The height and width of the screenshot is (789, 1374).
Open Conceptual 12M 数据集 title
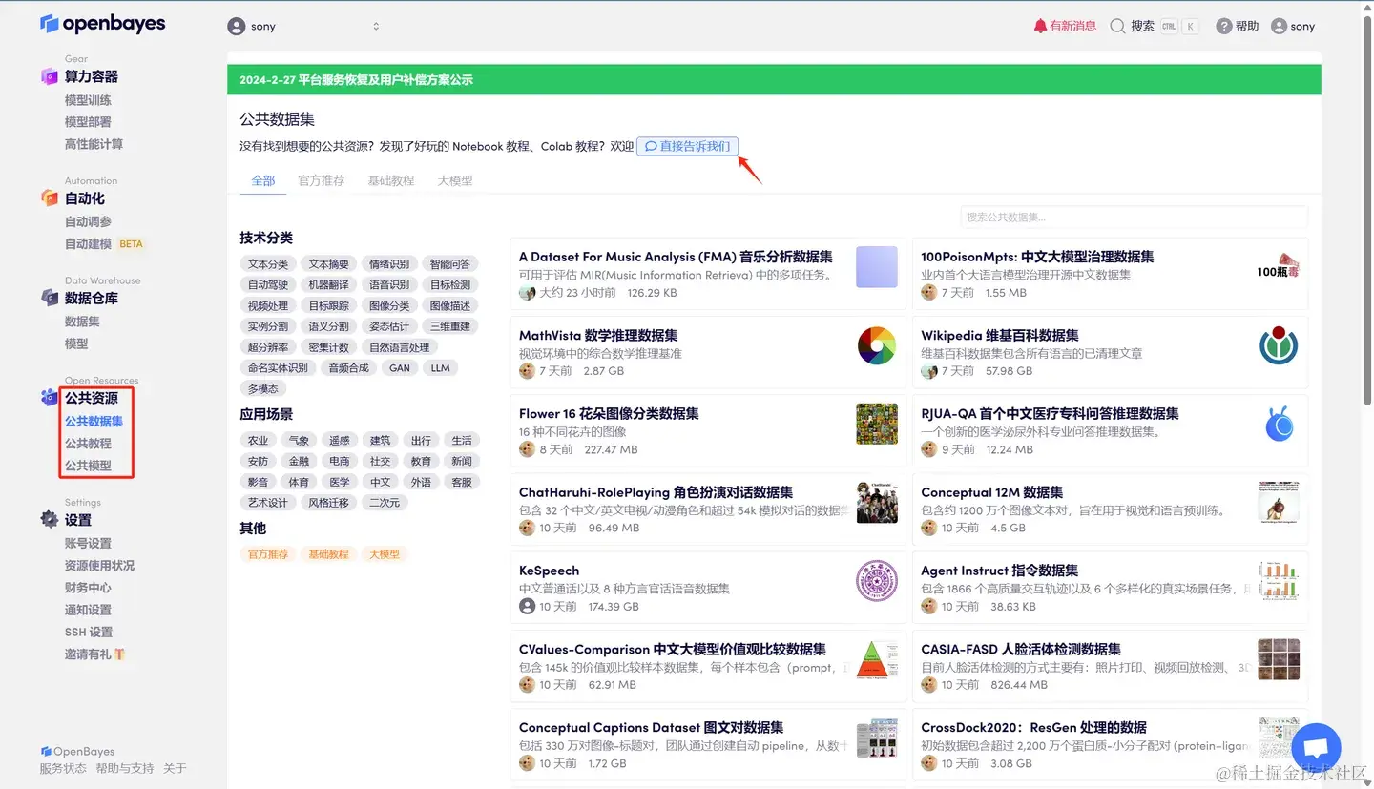pyautogui.click(x=991, y=492)
